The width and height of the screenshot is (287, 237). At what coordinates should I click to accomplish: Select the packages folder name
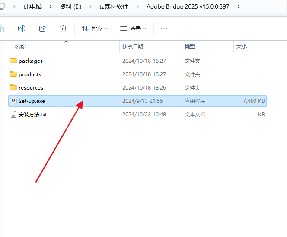pos(31,61)
